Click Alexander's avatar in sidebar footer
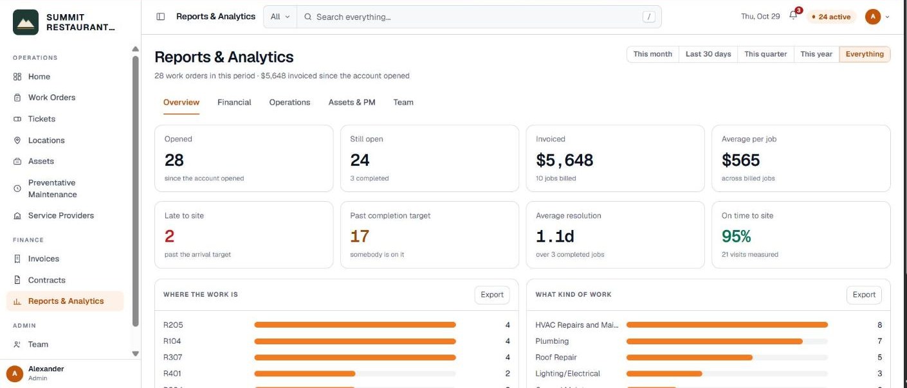The image size is (907, 388). (15, 373)
